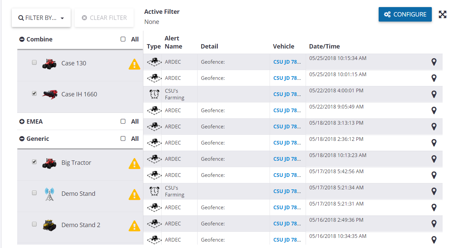The image size is (450, 248).
Task: Show map location for 05/18/2018 10:13:23 AM alert
Action: pos(434,159)
